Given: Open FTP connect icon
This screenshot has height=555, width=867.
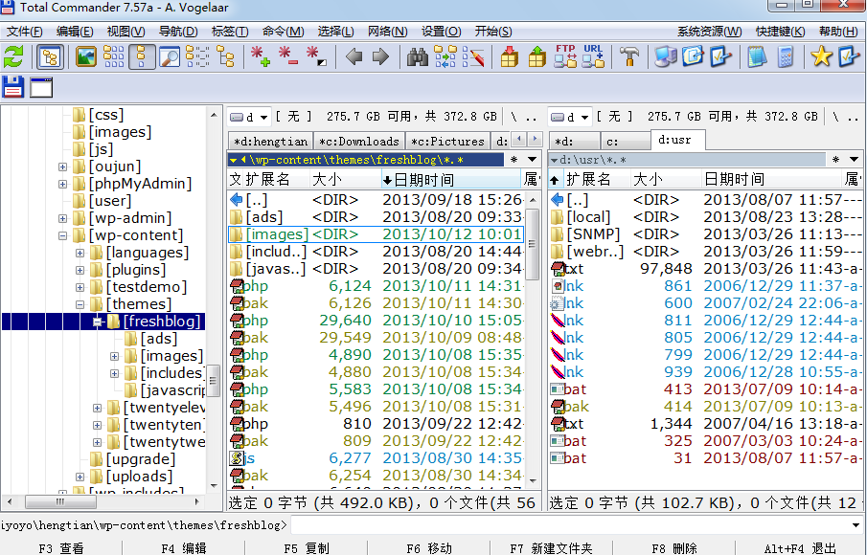Looking at the screenshot, I should [x=565, y=56].
